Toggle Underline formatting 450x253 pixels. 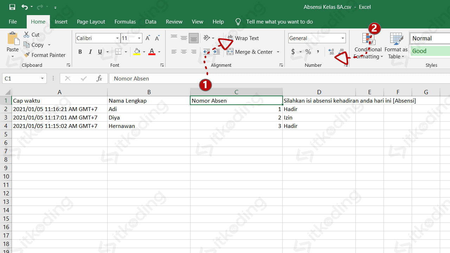[x=100, y=52]
